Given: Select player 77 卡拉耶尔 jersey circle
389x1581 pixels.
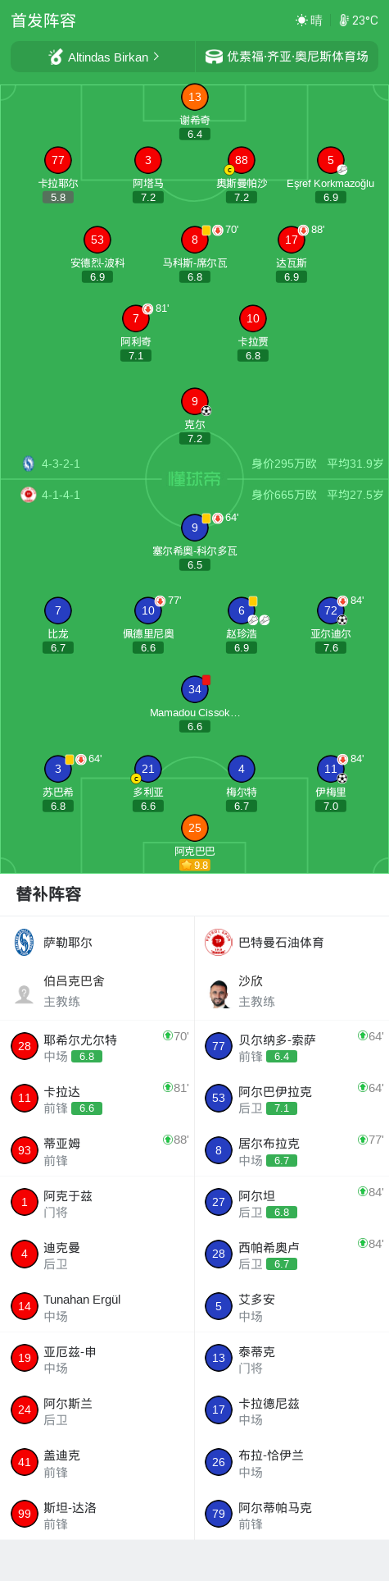Looking at the screenshot, I should coord(57,160).
